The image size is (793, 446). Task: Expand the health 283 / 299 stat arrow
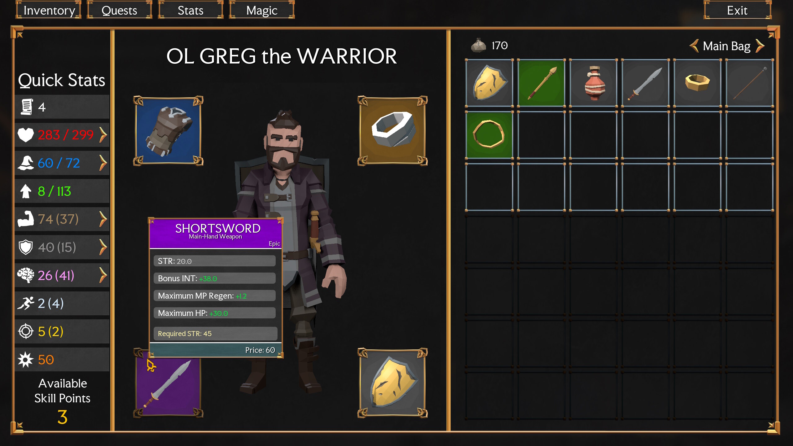[103, 135]
